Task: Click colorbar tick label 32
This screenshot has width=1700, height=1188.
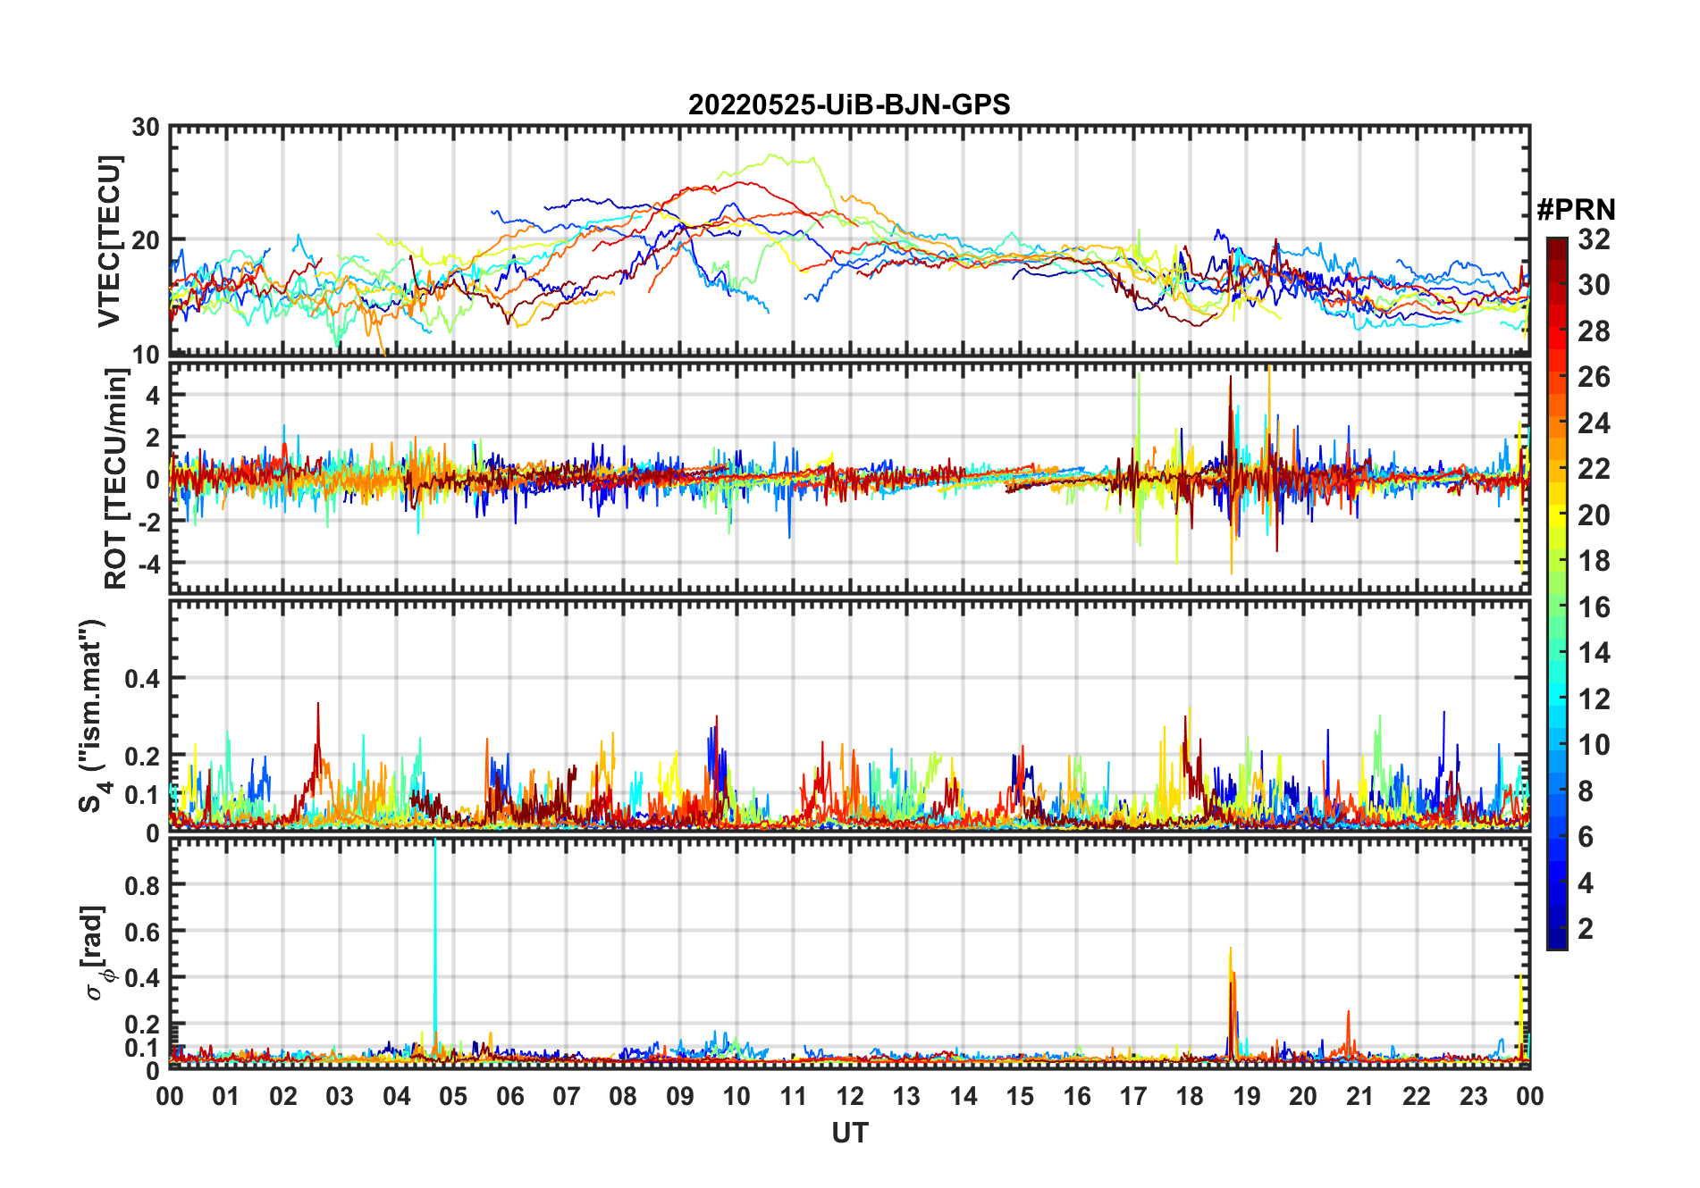Action: pyautogui.click(x=1595, y=239)
